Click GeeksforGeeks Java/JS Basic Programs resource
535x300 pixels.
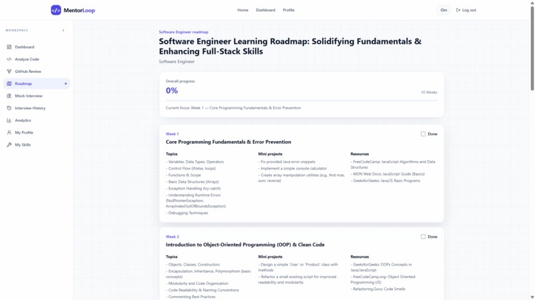385,181
